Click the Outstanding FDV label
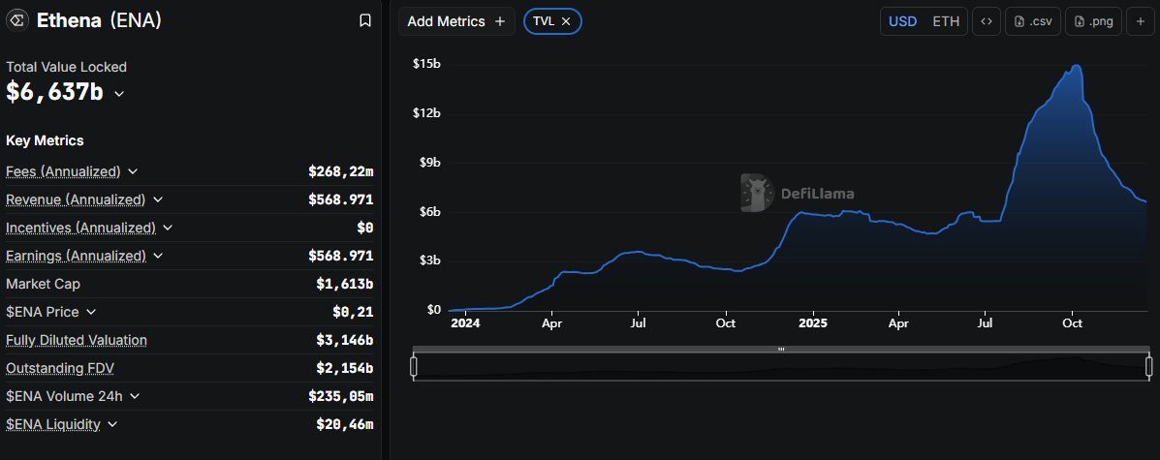Viewport: 1160px width, 460px height. (60, 368)
